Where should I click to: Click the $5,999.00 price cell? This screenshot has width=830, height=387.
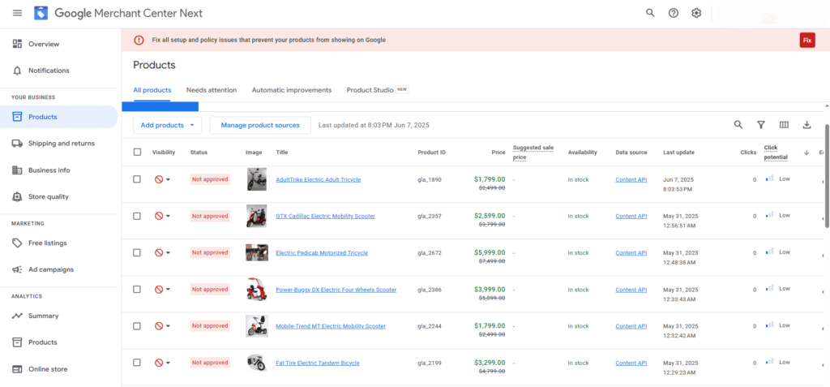click(x=490, y=252)
